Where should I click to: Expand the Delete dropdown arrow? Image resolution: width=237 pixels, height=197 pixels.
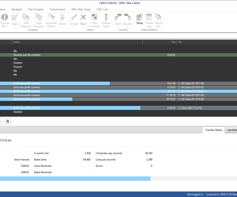(62, 27)
